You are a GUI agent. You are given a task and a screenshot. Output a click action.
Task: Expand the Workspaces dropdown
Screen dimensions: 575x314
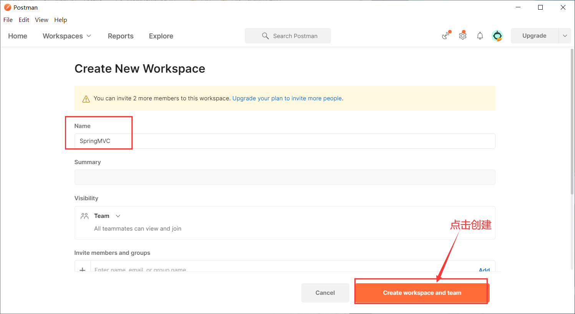[67, 36]
